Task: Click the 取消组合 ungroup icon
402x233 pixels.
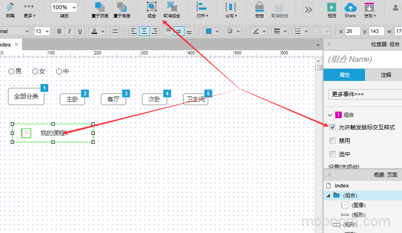Action: click(x=172, y=7)
